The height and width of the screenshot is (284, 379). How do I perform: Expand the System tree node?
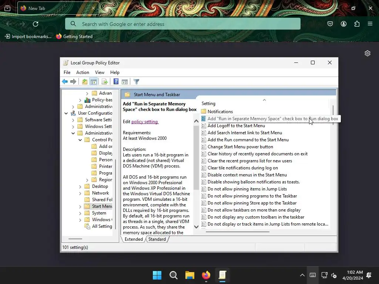(x=80, y=213)
